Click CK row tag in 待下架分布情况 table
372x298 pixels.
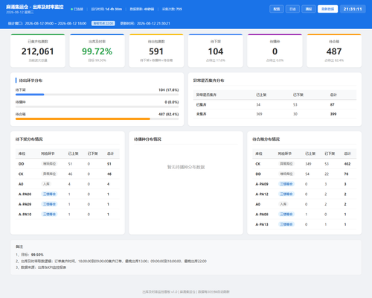click(49, 174)
